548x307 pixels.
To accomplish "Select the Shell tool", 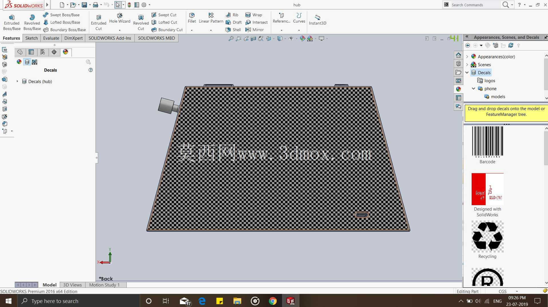I will click(233, 30).
